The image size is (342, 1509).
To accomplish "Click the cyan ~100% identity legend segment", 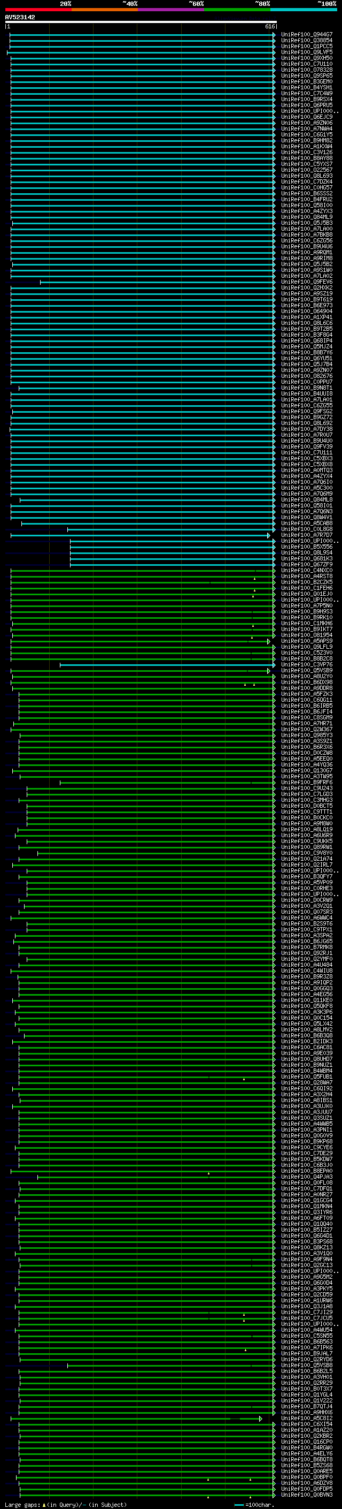I will click(x=304, y=10).
